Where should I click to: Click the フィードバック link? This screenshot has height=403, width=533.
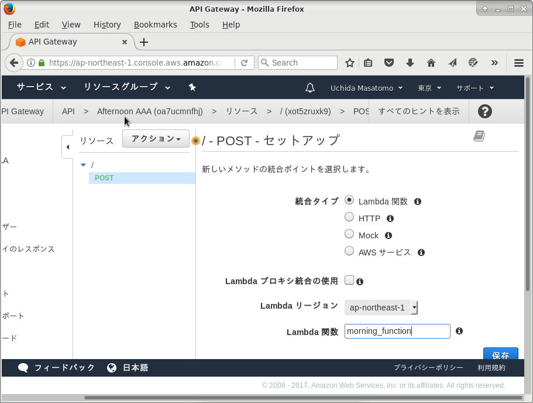click(x=56, y=368)
